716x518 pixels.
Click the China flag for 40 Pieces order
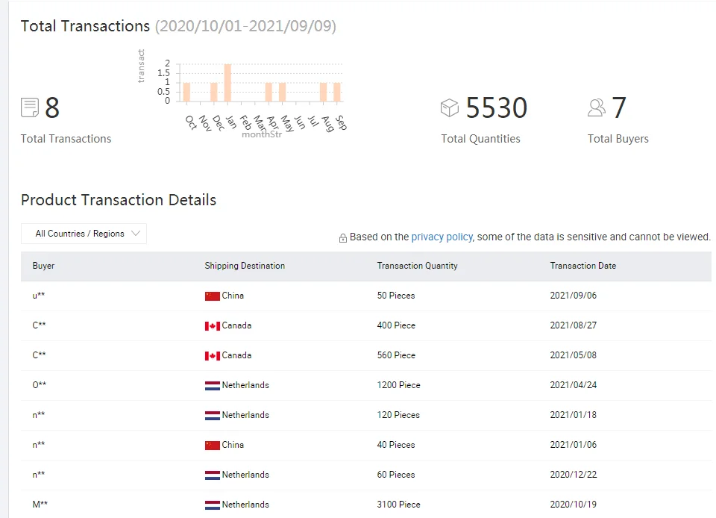[x=213, y=446]
